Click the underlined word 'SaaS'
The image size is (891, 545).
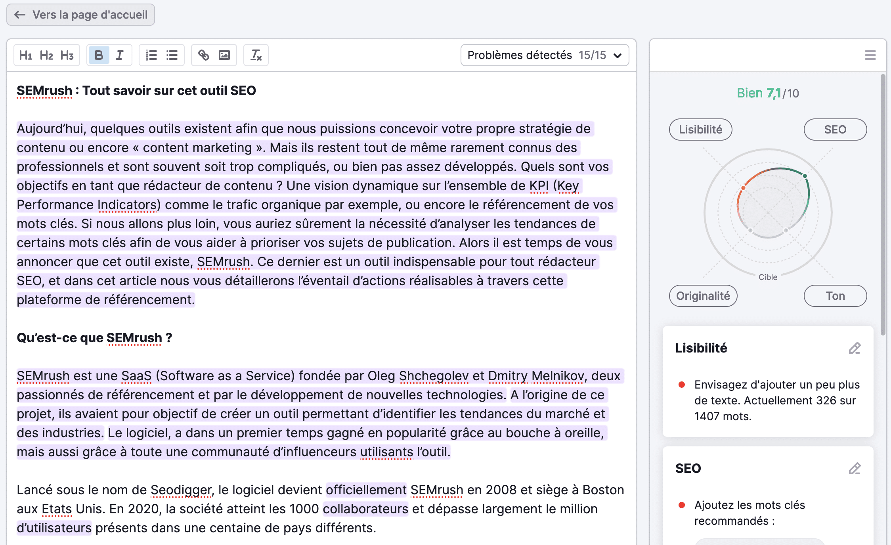coord(136,376)
